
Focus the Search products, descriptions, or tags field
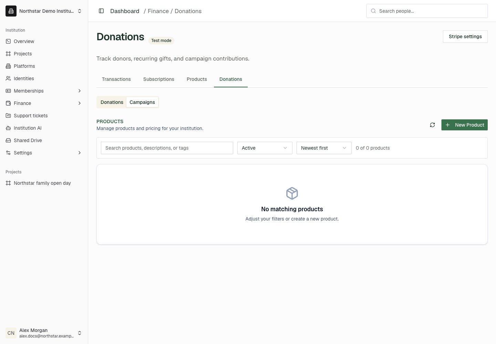[x=167, y=148]
